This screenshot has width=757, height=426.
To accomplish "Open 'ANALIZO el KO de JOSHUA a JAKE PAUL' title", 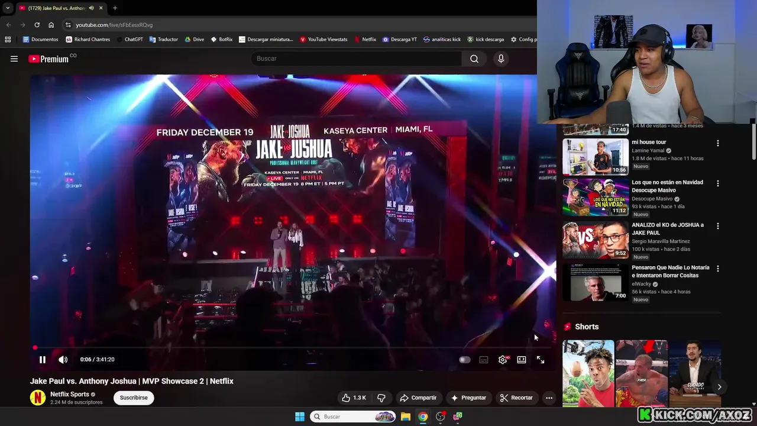I will [668, 228].
